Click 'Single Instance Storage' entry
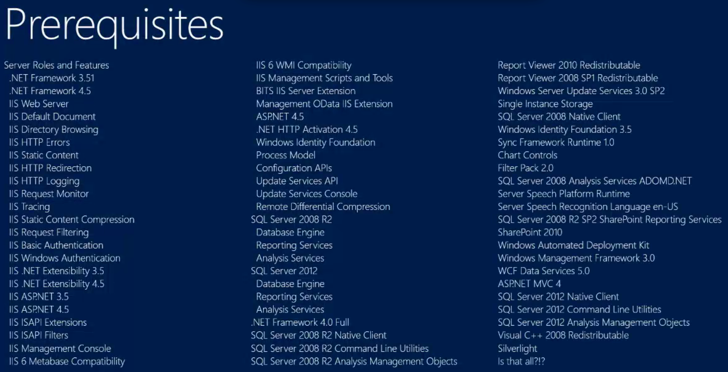The image size is (728, 372). 546,104
